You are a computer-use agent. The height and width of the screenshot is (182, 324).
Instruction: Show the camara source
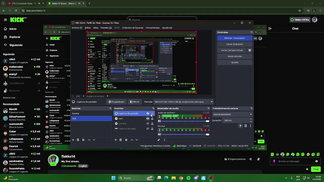click(x=148, y=124)
